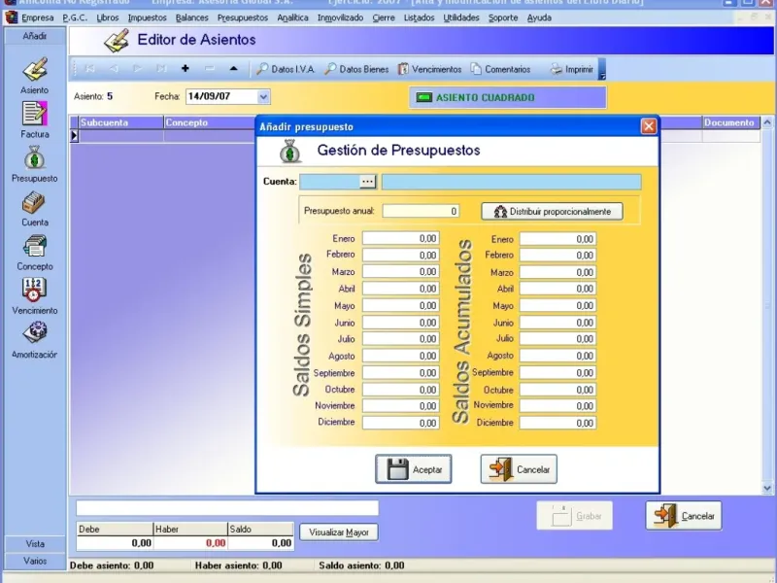Open the Cuenta sidebar icon
The image size is (777, 583).
point(35,202)
